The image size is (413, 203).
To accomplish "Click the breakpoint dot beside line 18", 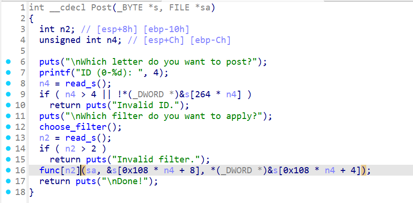I will [x=8, y=192].
